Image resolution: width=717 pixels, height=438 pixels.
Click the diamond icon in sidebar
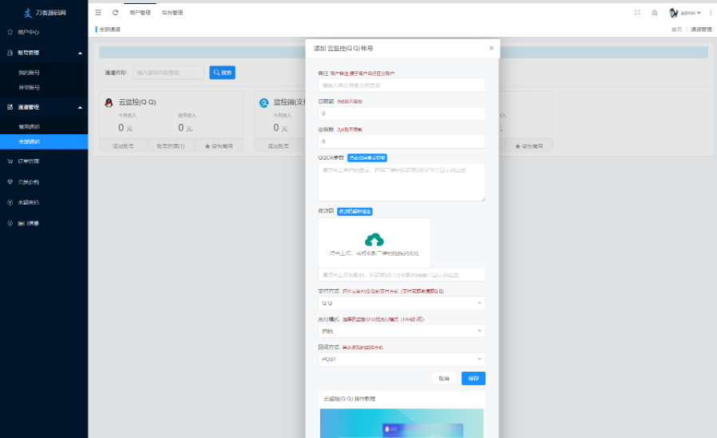[x=10, y=181]
